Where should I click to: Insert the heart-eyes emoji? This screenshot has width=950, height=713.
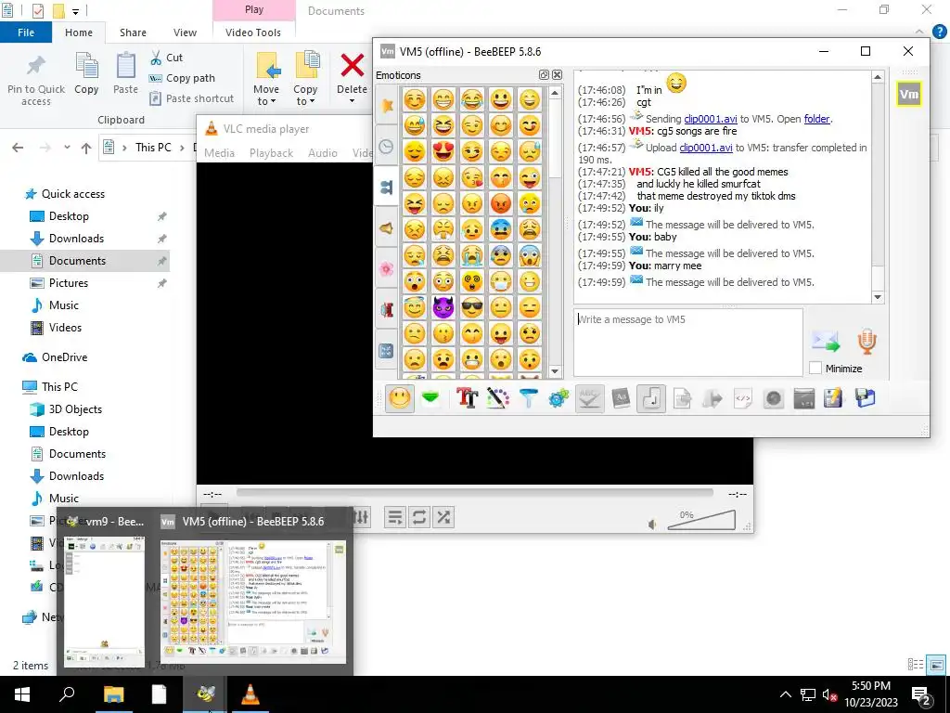click(x=443, y=151)
